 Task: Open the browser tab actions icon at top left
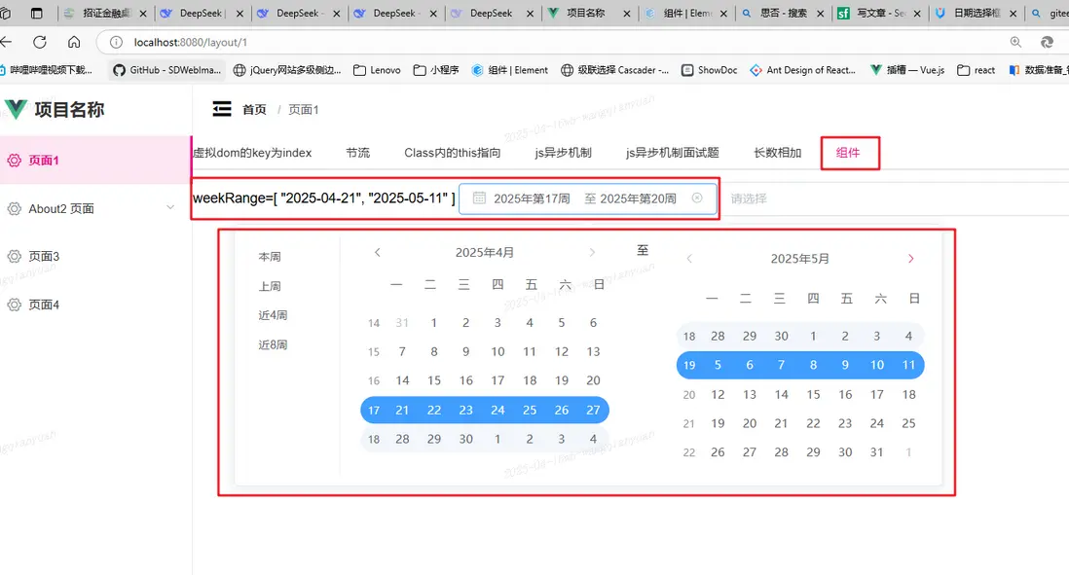click(x=37, y=13)
